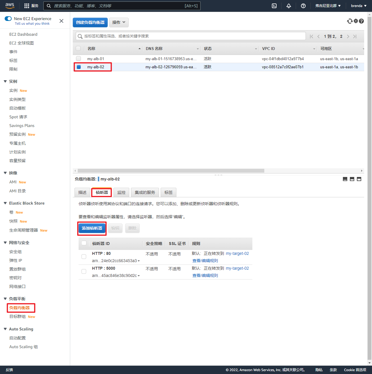Open the 反馈 feedback link in footer
Image resolution: width=372 pixels, height=374 pixels.
(x=9, y=370)
